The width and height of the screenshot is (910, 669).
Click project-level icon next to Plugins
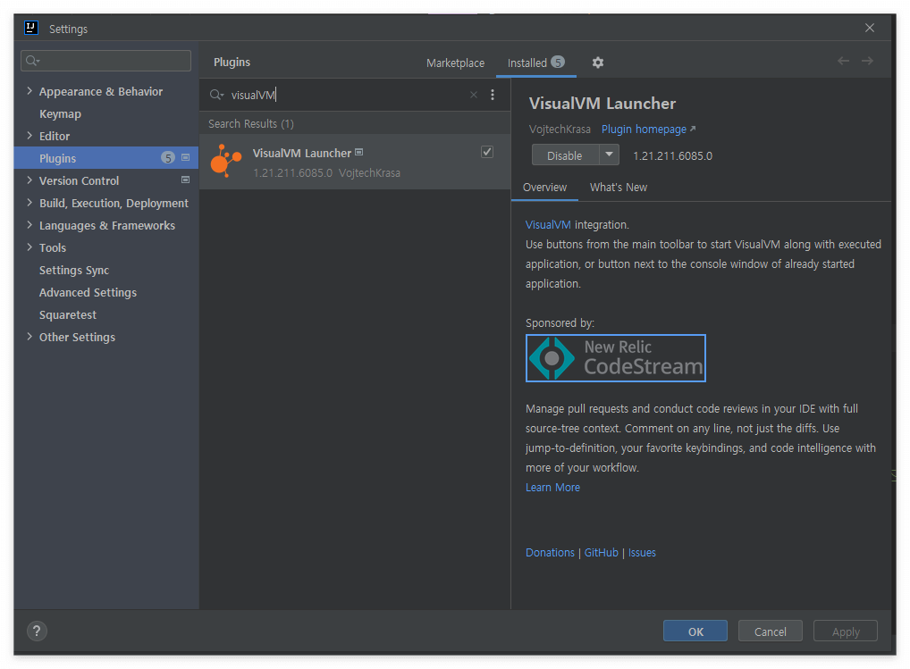point(186,158)
